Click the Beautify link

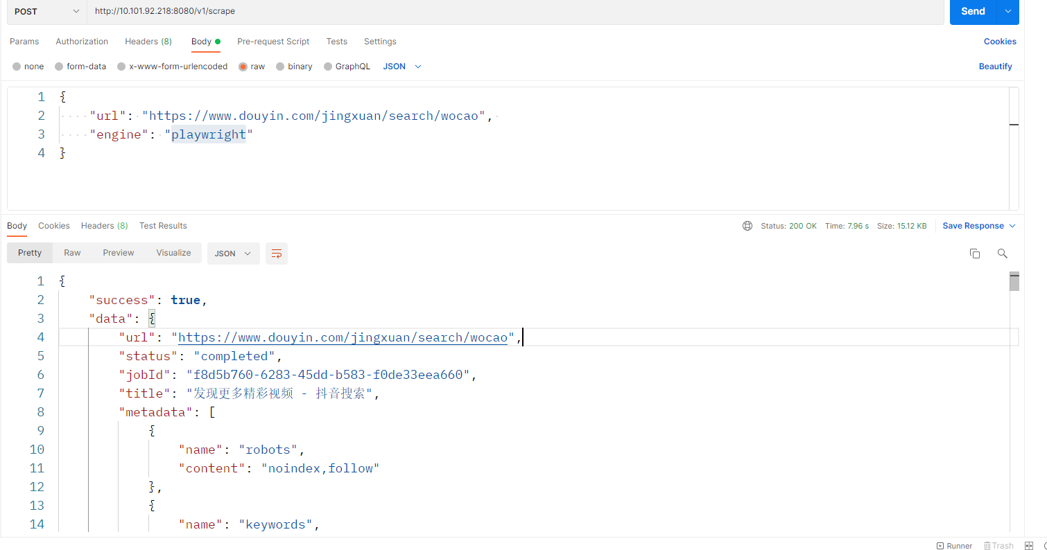[995, 66]
